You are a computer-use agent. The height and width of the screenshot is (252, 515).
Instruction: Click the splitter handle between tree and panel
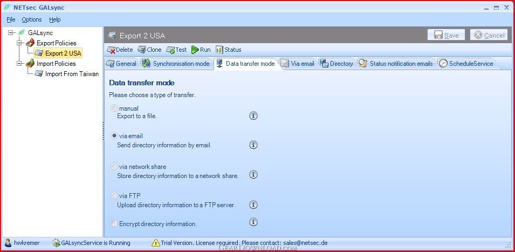[103, 131]
